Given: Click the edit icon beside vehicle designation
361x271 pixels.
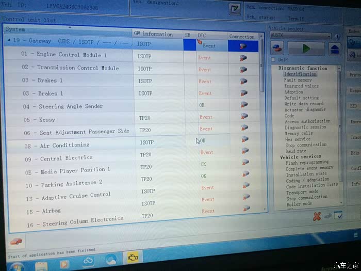Looking at the screenshot, I should click(x=235, y=8).
